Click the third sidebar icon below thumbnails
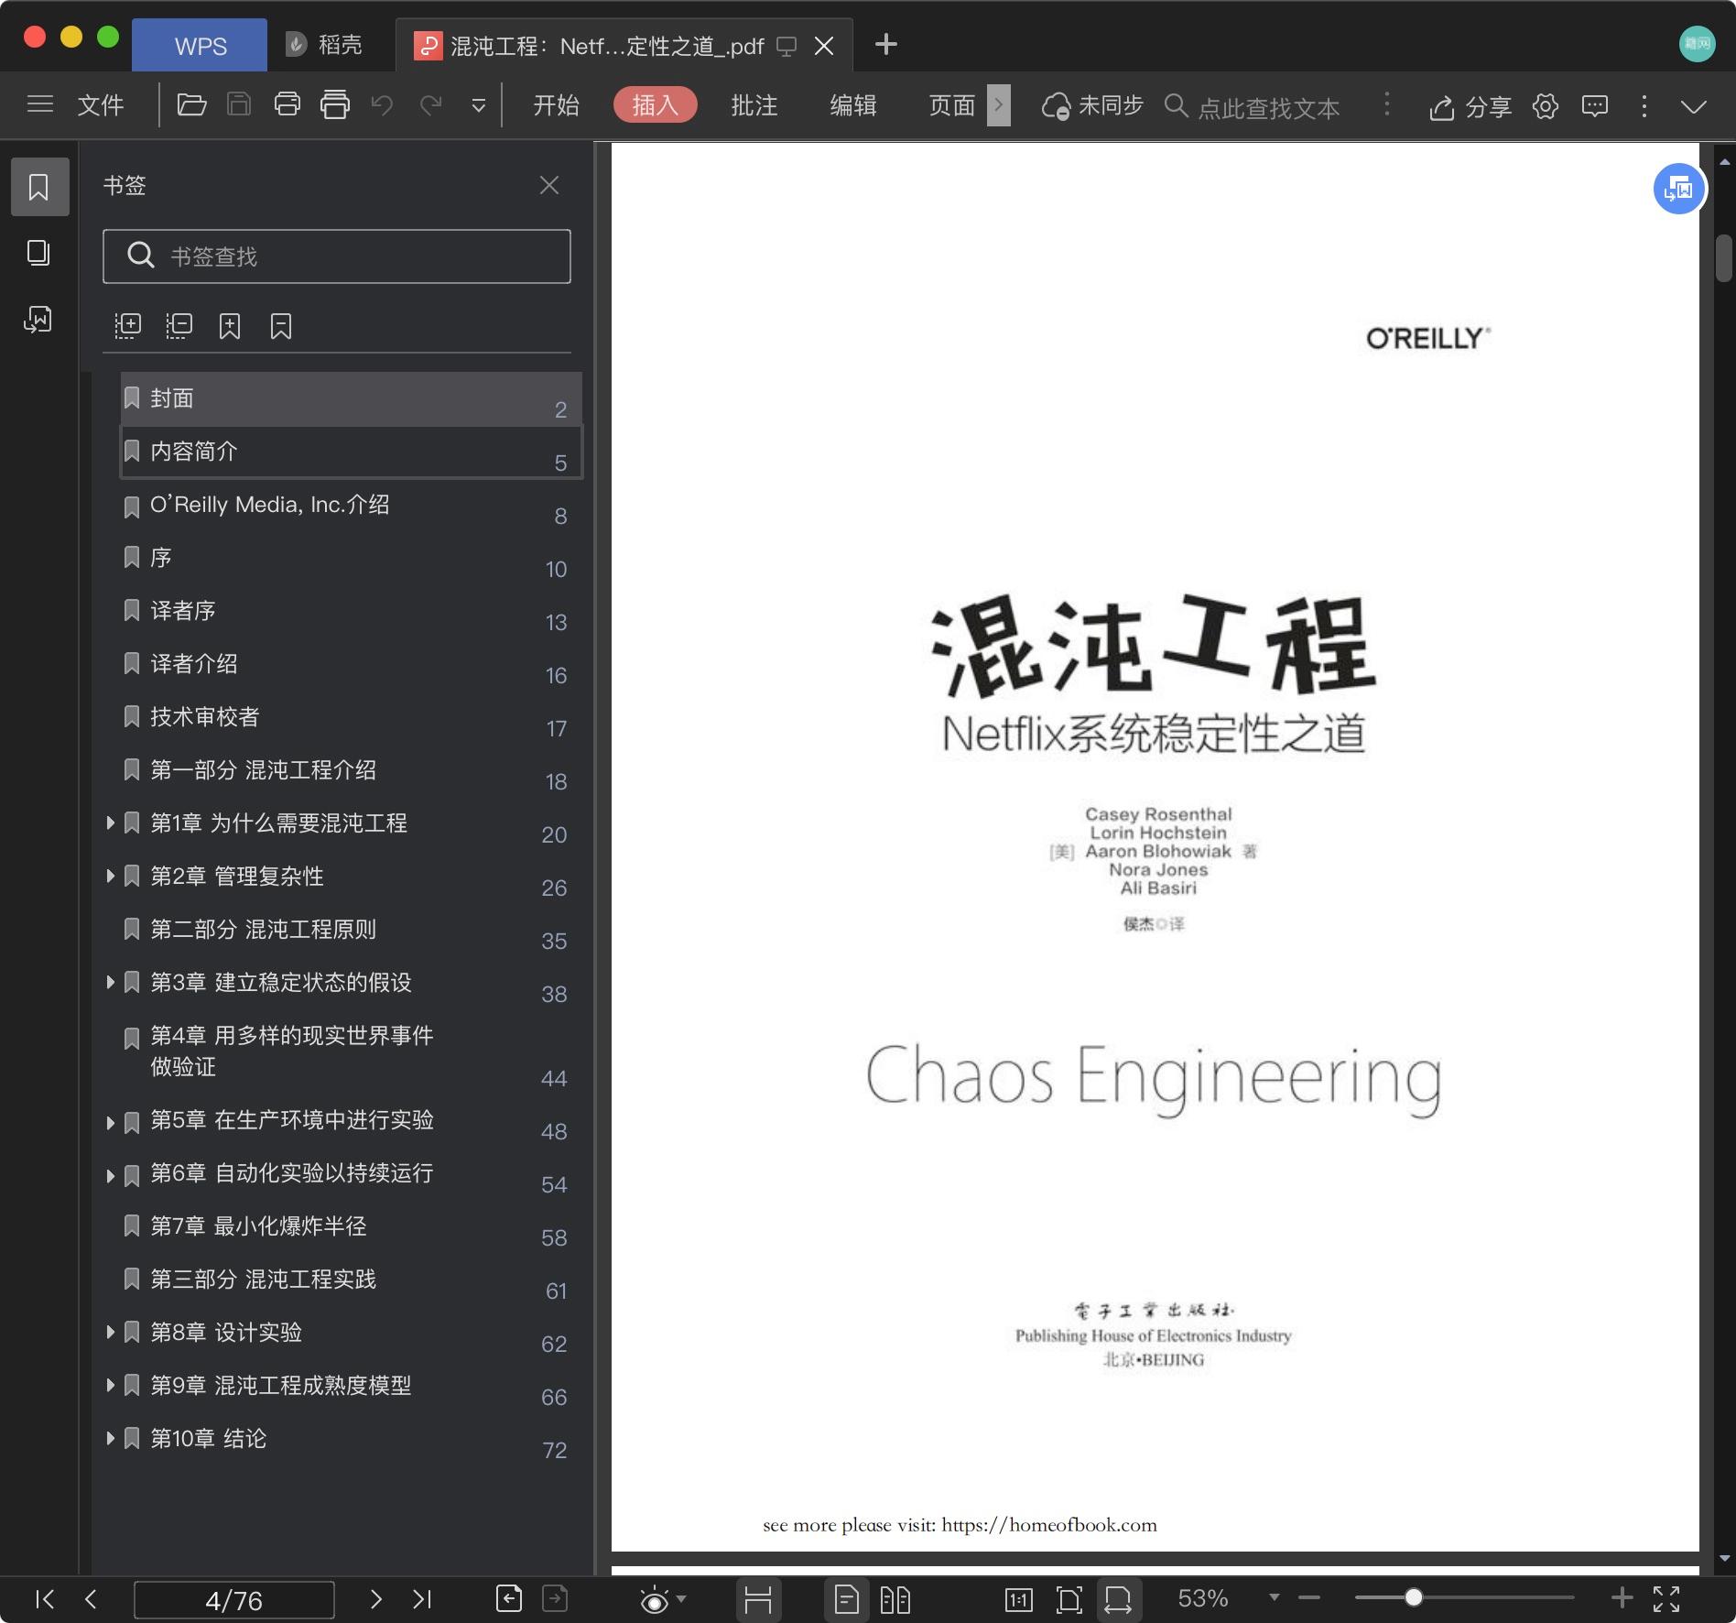This screenshot has height=1623, width=1736. click(x=39, y=319)
